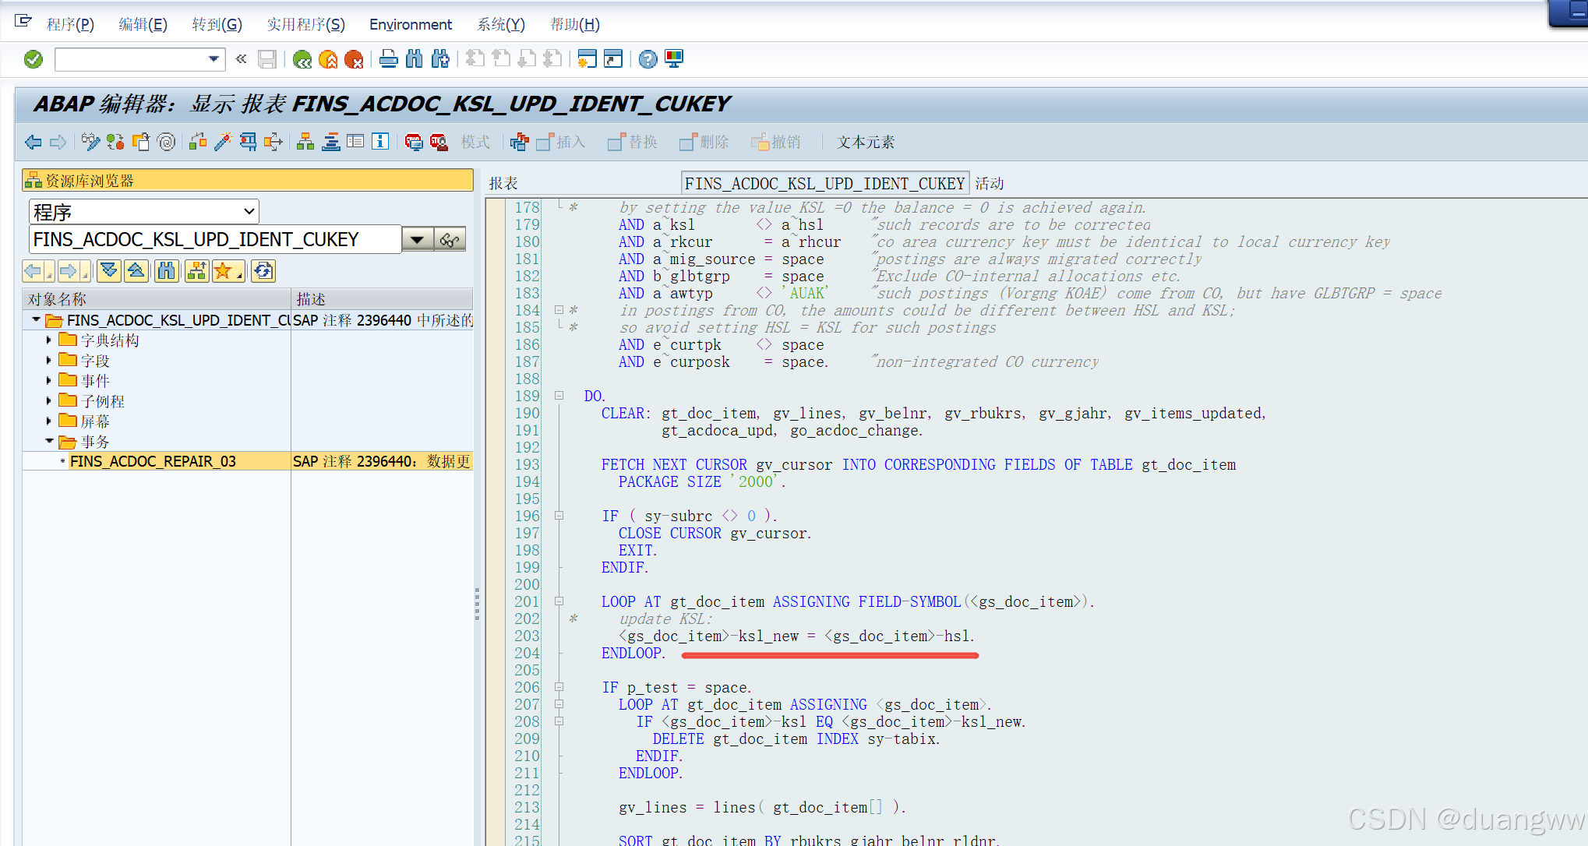Click the green Enter checkmark icon
Viewport: 1588px width, 846px height.
click(34, 59)
